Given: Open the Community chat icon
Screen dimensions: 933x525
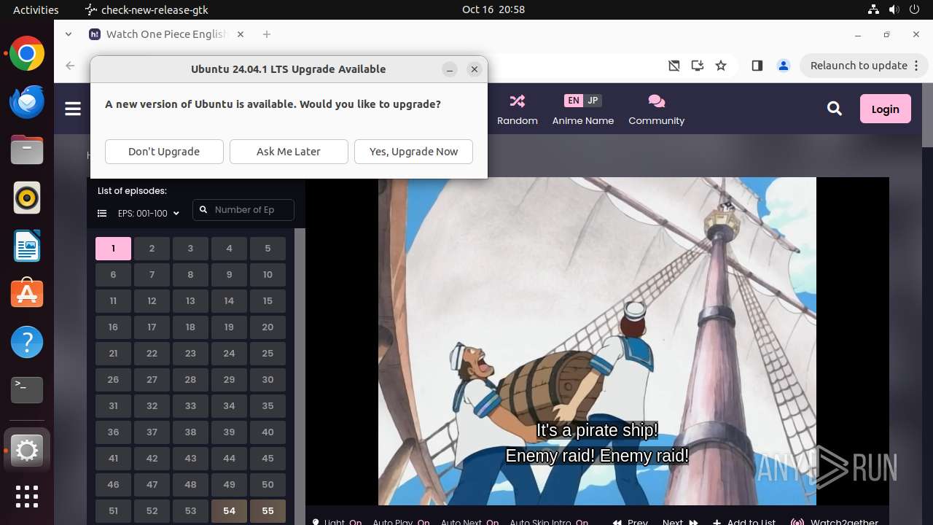Looking at the screenshot, I should pos(656,101).
